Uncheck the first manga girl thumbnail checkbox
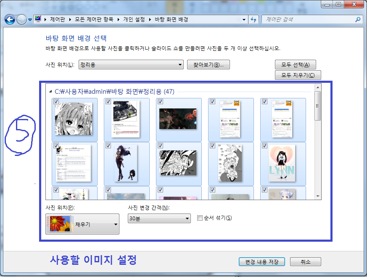 56,102
